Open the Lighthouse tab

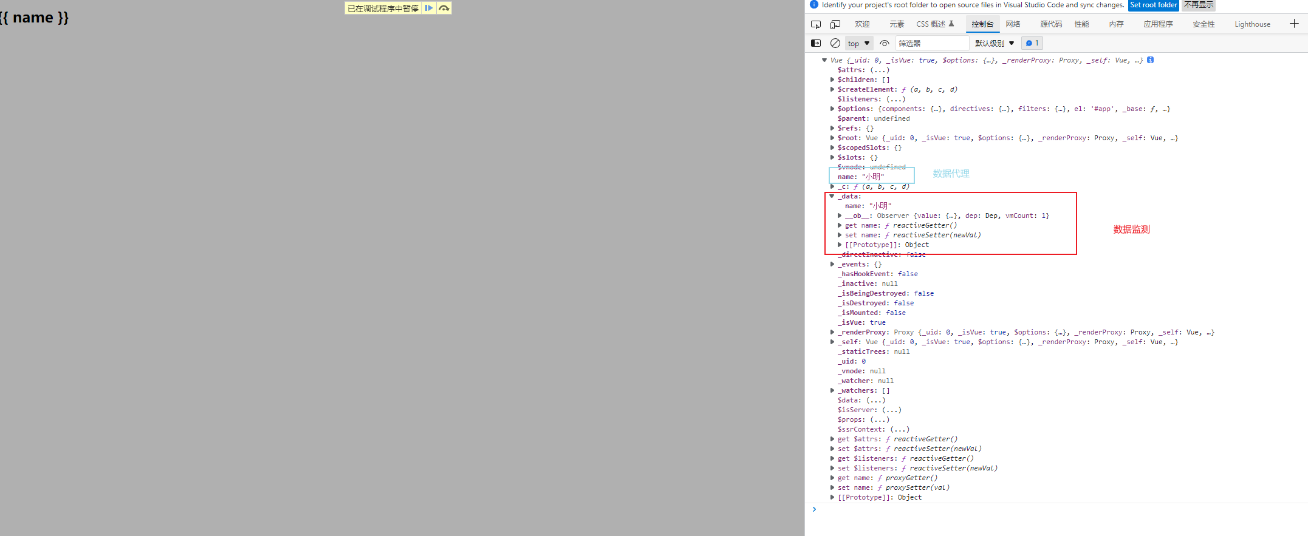click(1252, 24)
